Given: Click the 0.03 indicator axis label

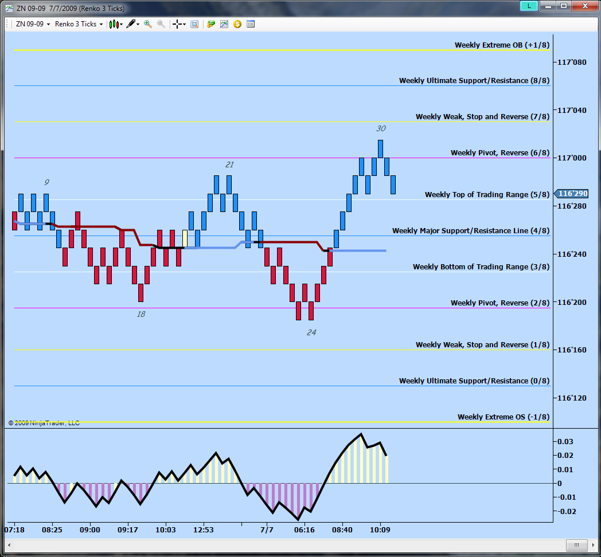Looking at the screenshot, I should (x=565, y=441).
